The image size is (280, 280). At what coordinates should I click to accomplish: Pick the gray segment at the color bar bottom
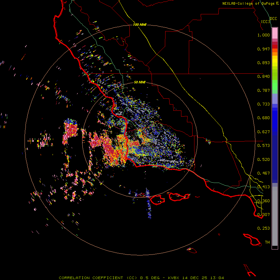pyautogui.click(x=275, y=216)
